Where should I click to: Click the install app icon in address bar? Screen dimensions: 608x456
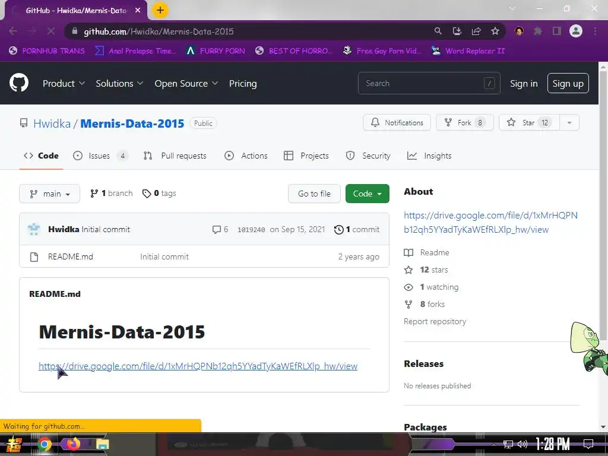pos(457,31)
